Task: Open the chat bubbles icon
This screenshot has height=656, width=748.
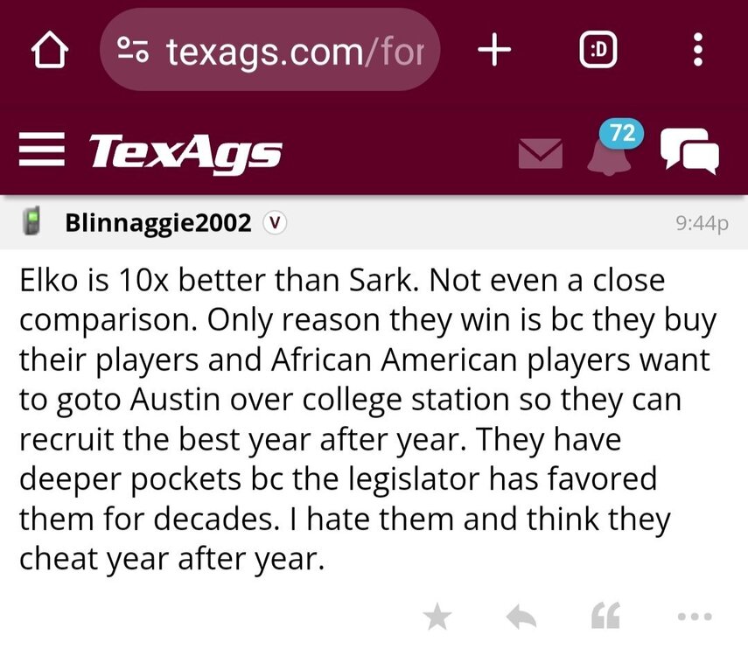Action: 689,152
